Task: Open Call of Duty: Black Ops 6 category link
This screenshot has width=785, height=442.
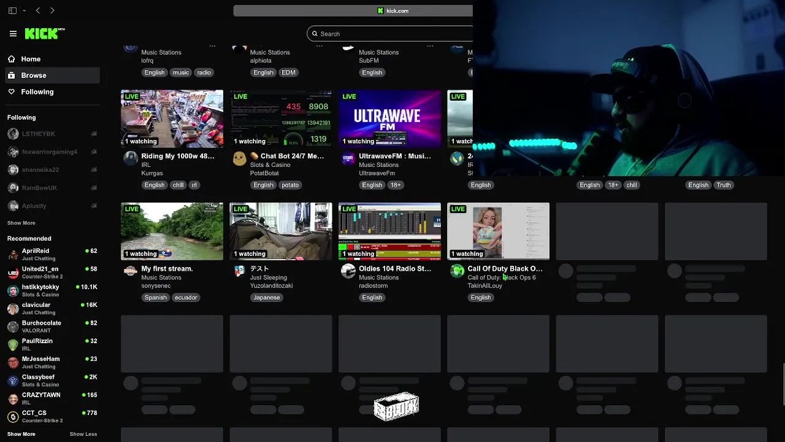Action: tap(502, 277)
